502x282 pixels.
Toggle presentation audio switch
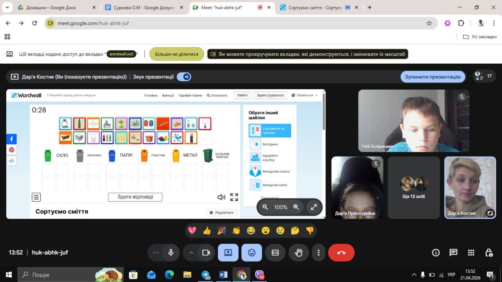click(184, 77)
